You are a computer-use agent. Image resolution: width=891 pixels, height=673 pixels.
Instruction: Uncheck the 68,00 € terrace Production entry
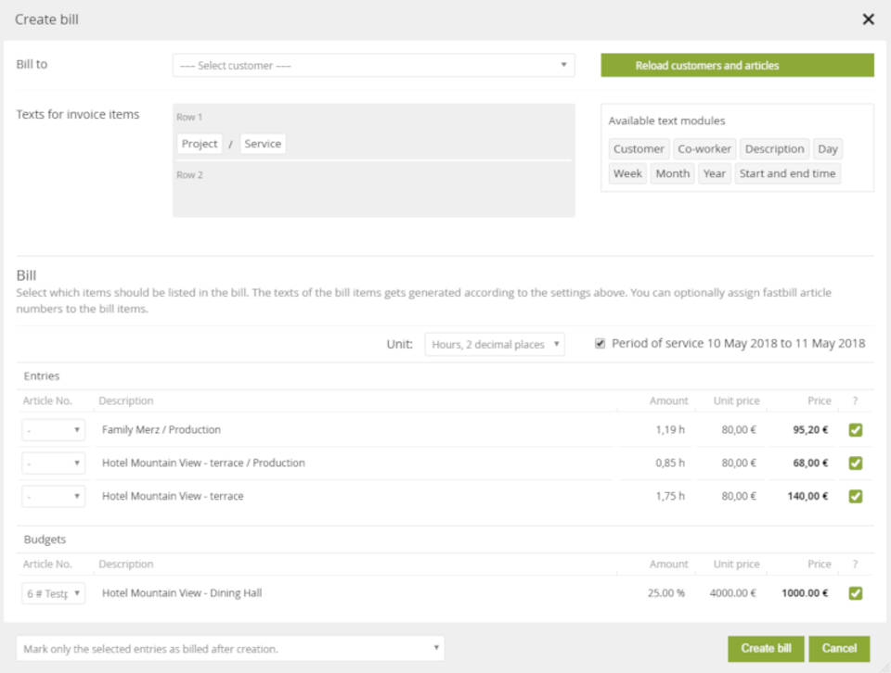[855, 463]
